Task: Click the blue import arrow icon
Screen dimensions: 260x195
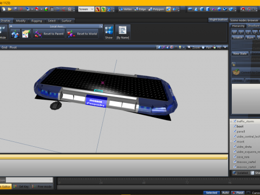Action: pyautogui.click(x=28, y=9)
